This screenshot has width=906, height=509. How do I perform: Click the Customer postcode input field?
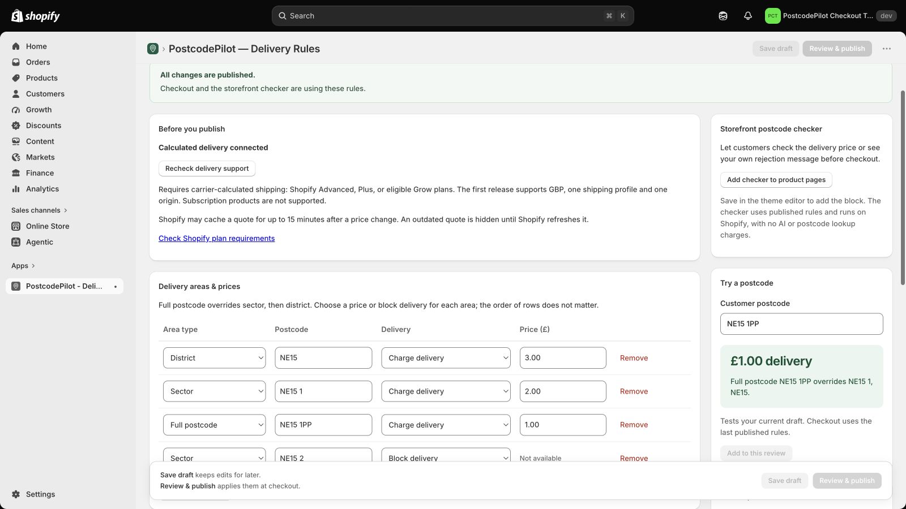point(801,324)
